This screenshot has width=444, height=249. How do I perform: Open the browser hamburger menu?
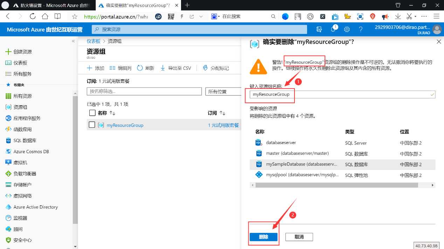coord(436,16)
